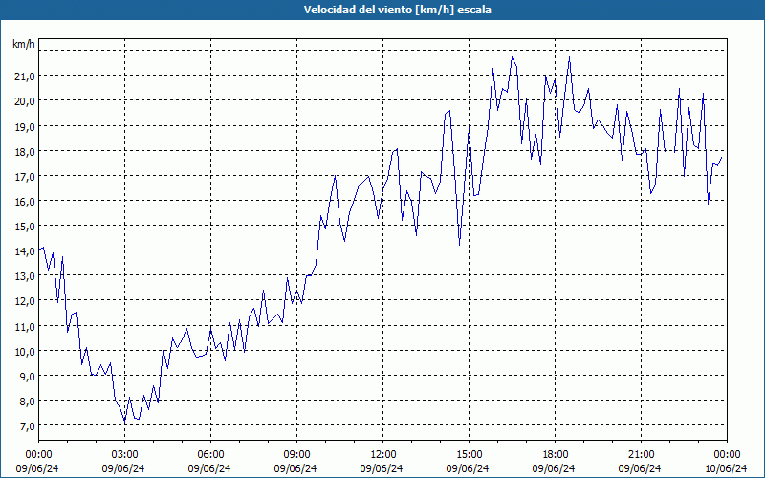Click the 06:00 time axis label
The width and height of the screenshot is (765, 478).
click(210, 455)
